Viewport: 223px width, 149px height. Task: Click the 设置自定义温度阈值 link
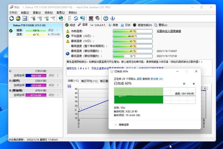coord(169,31)
